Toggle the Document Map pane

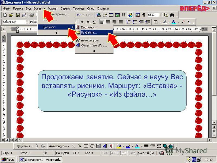(x=138, y=15)
